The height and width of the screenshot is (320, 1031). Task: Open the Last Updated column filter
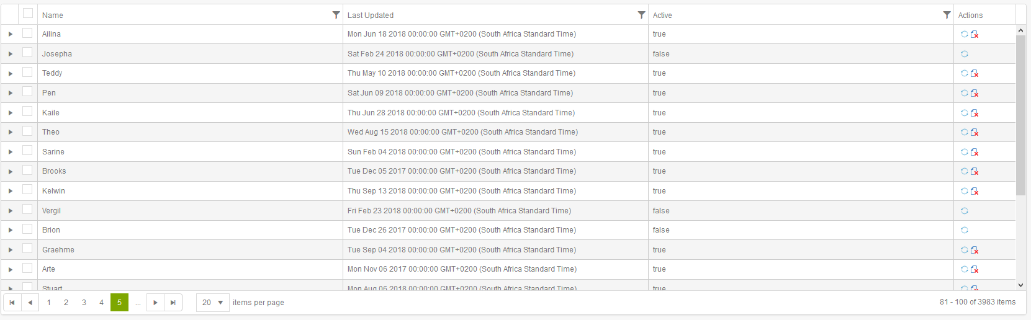coord(641,15)
